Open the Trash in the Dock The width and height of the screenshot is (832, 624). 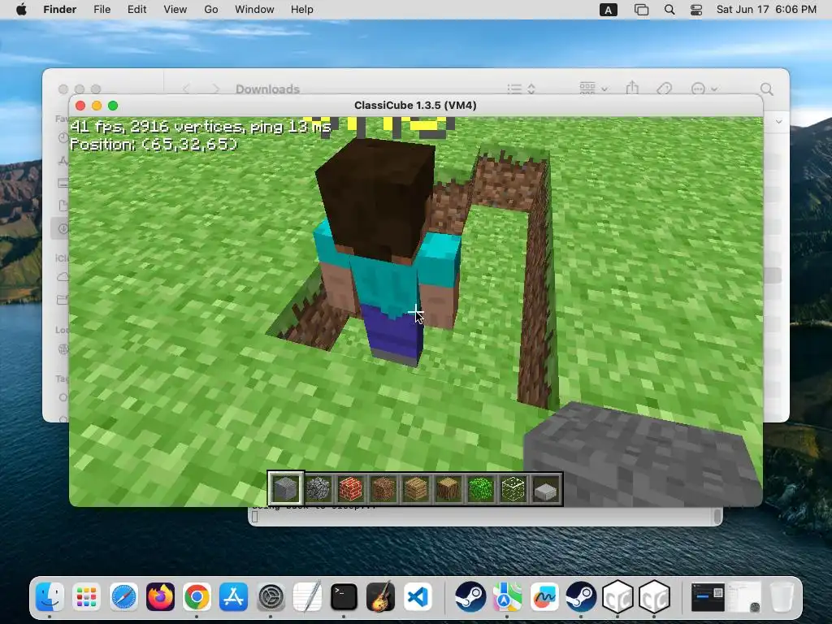(x=781, y=597)
